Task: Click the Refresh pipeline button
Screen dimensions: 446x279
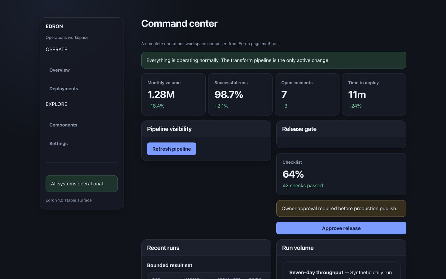Action: coord(172,149)
